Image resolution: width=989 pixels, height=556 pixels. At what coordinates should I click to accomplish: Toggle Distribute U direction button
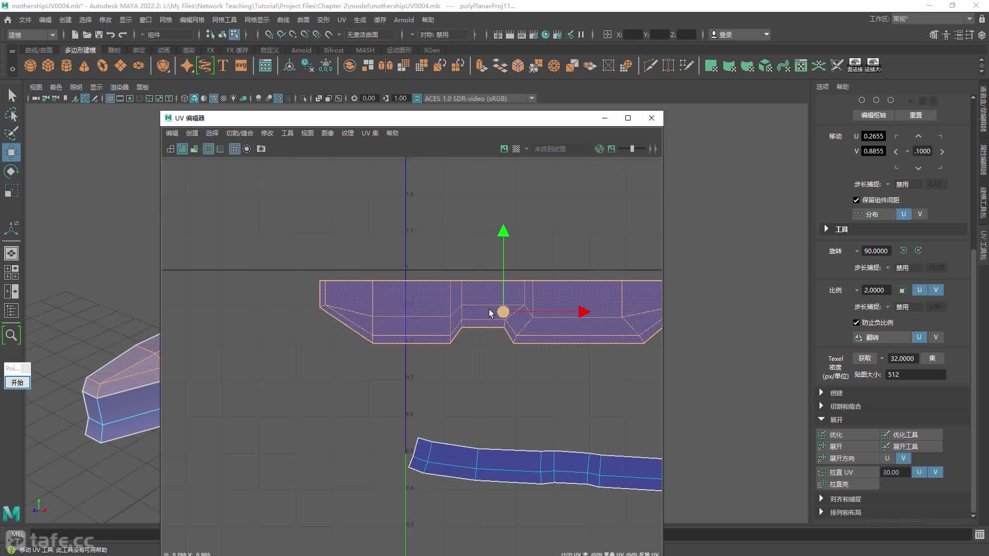coord(903,214)
